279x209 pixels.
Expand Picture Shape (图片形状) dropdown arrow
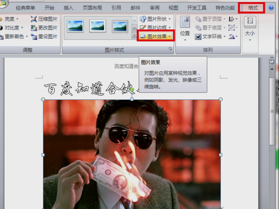[169, 19]
